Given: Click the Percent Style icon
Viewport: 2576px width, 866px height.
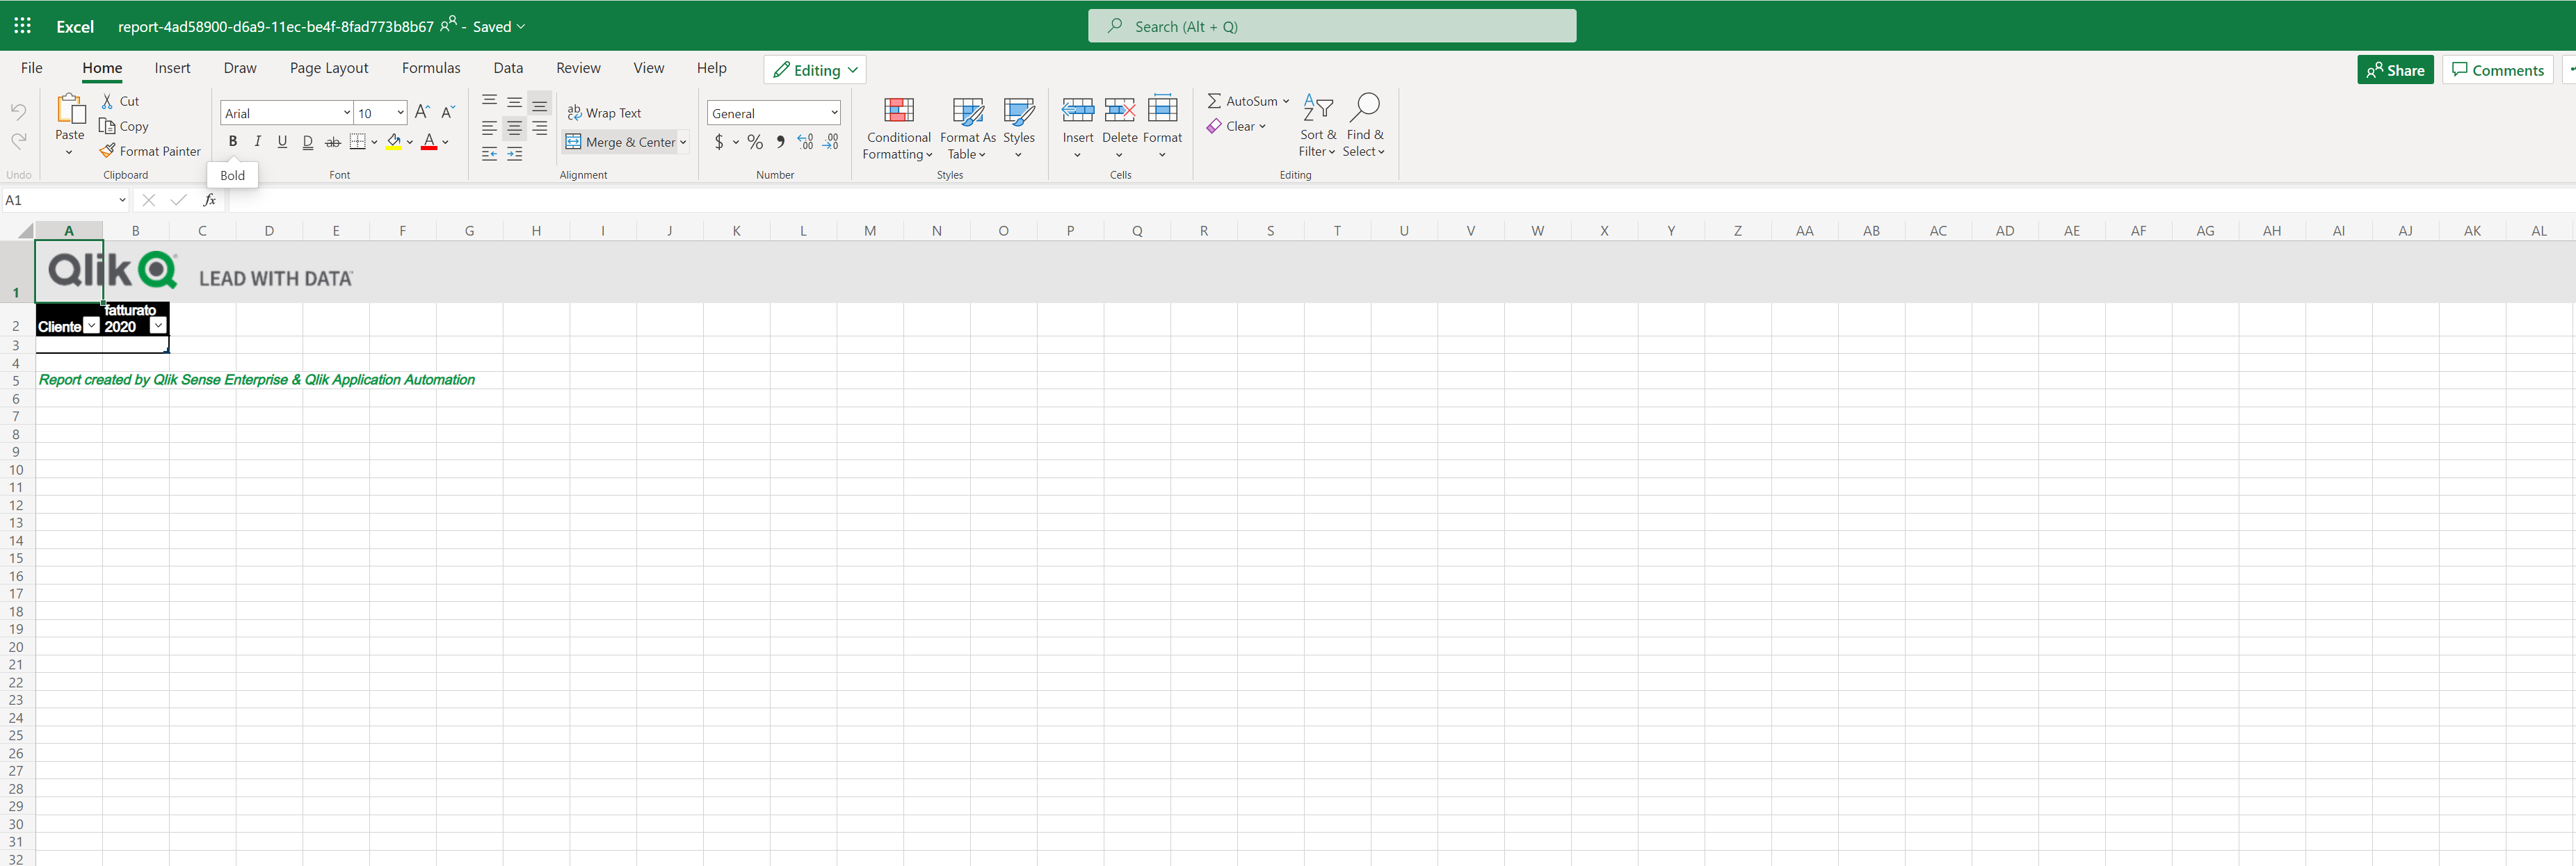Looking at the screenshot, I should pyautogui.click(x=755, y=142).
